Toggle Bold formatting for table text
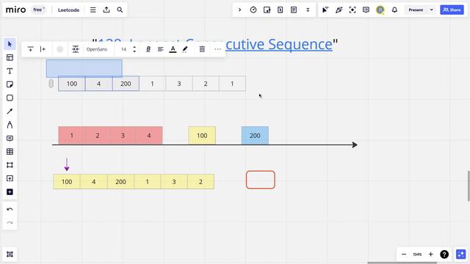 tap(148, 49)
